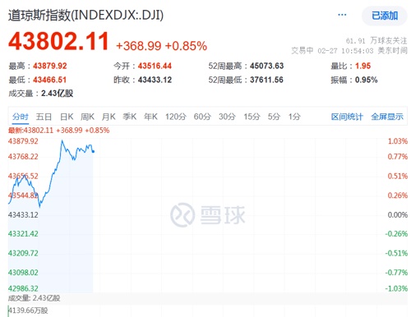Image resolution: width=411 pixels, height=317 pixels.
Task: Choose the 60分 interval tab
Action: click(202, 117)
